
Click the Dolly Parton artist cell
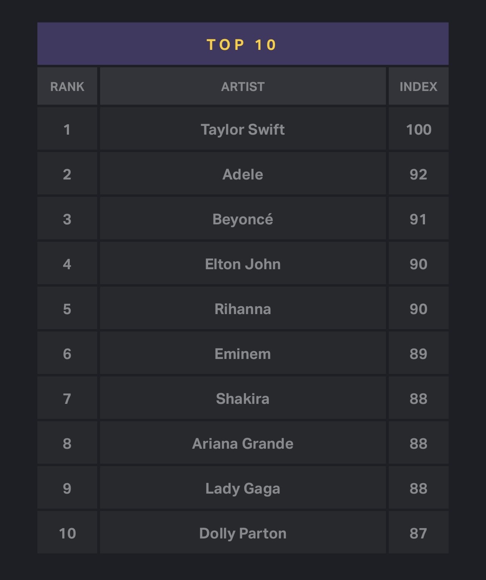(x=243, y=533)
